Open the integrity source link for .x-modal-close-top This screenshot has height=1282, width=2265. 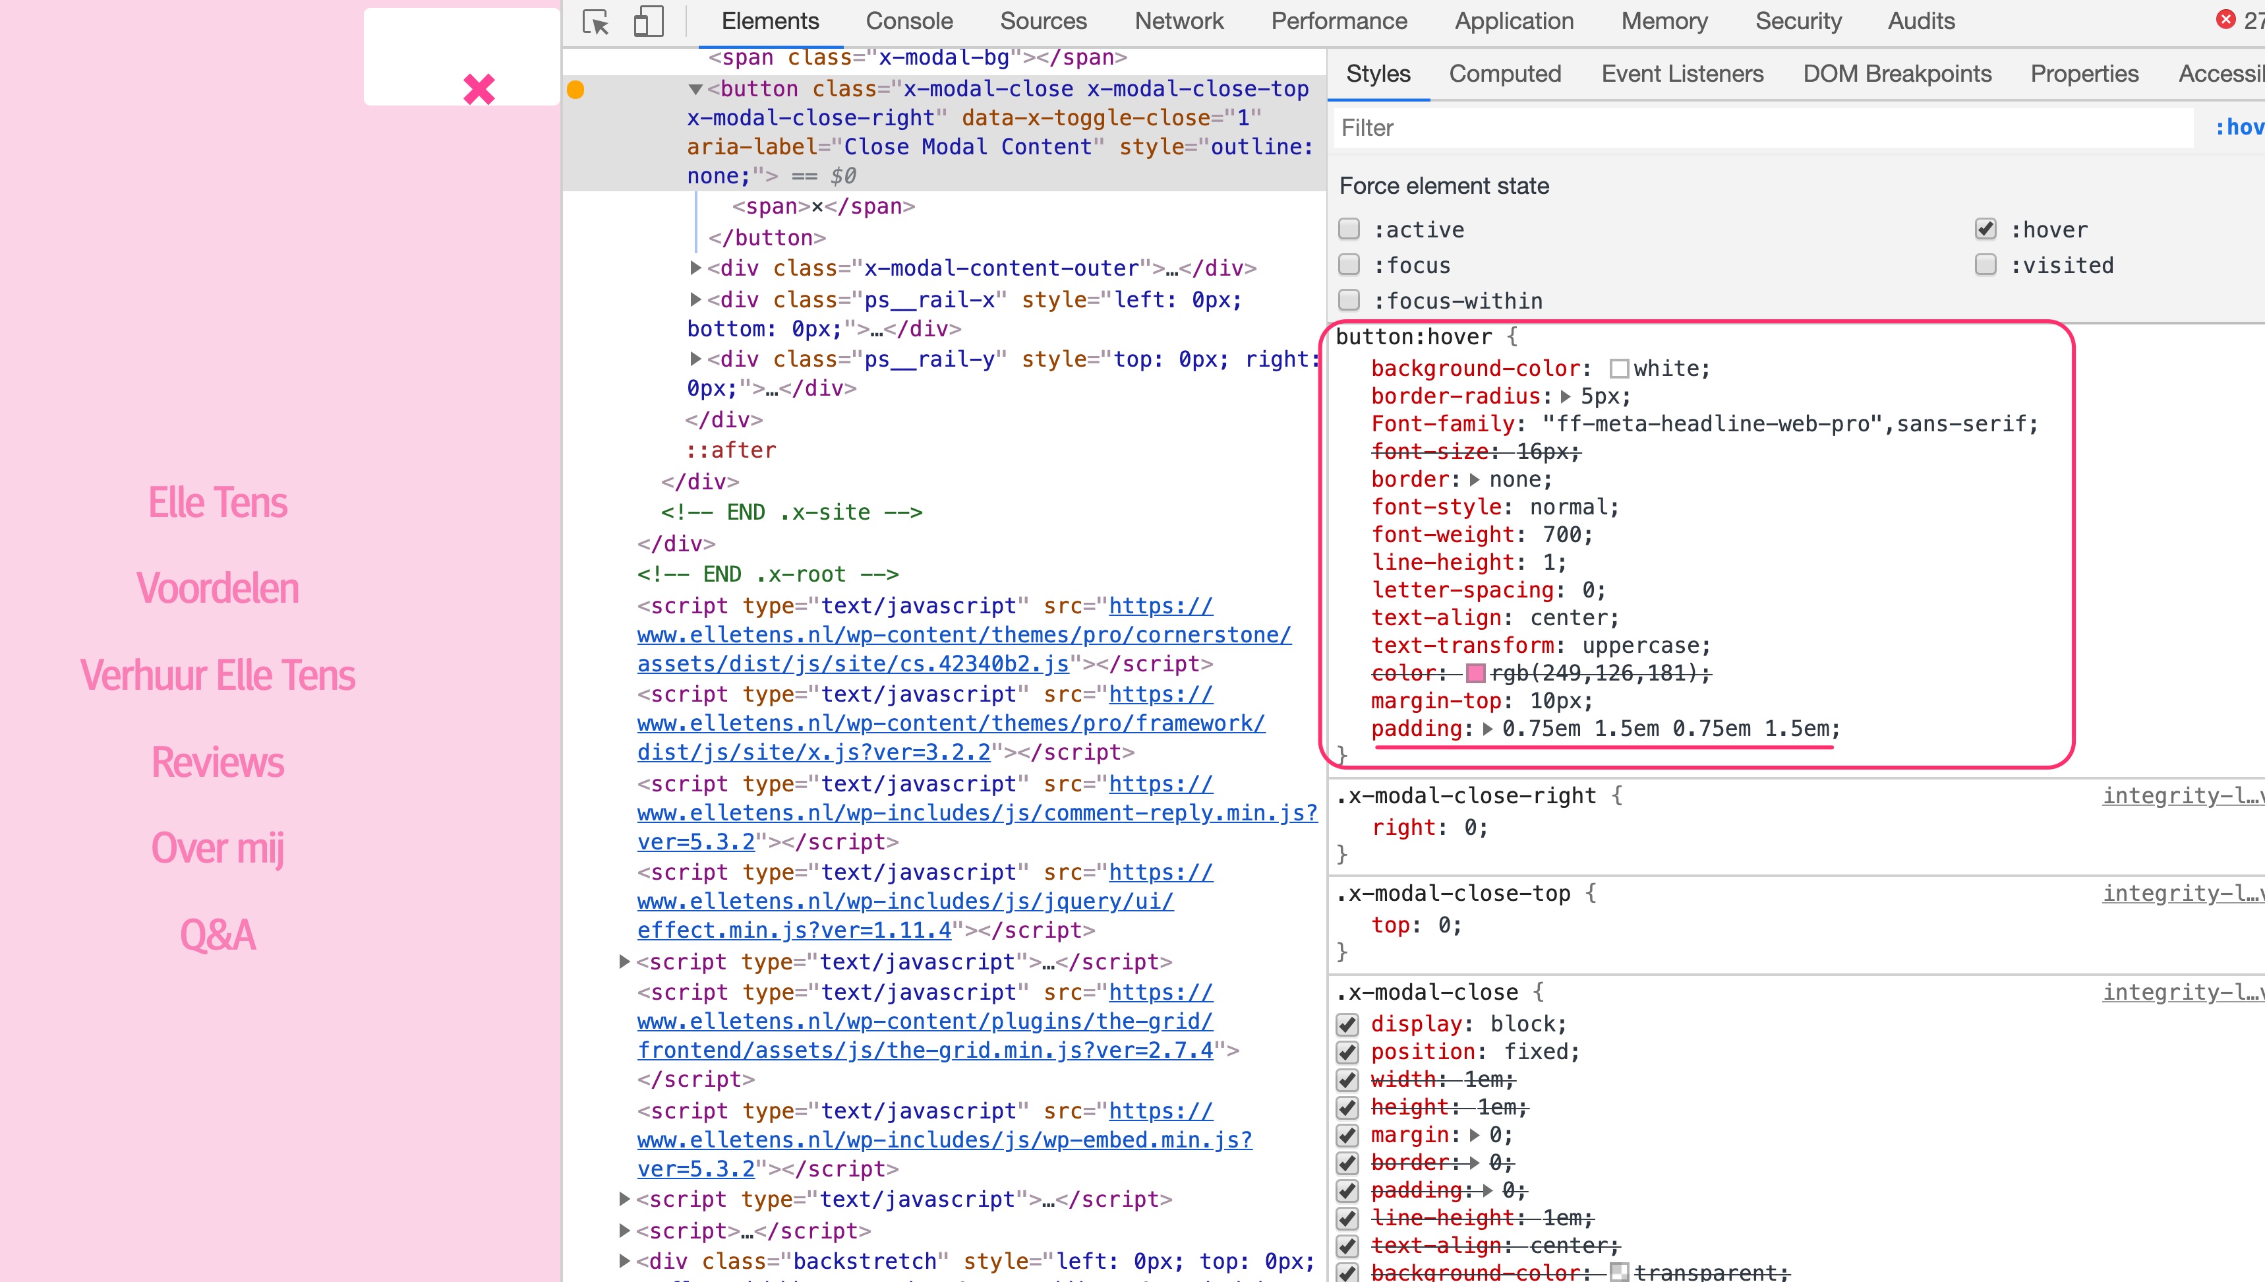(x=2183, y=894)
